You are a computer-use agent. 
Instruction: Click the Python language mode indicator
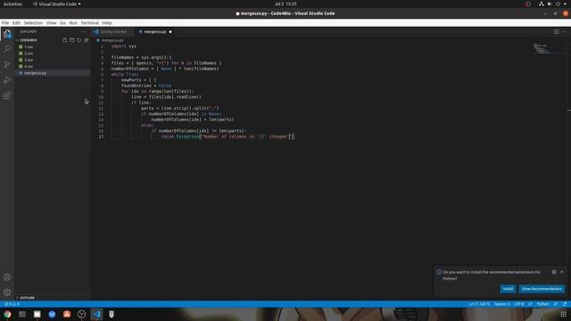[x=542, y=304]
